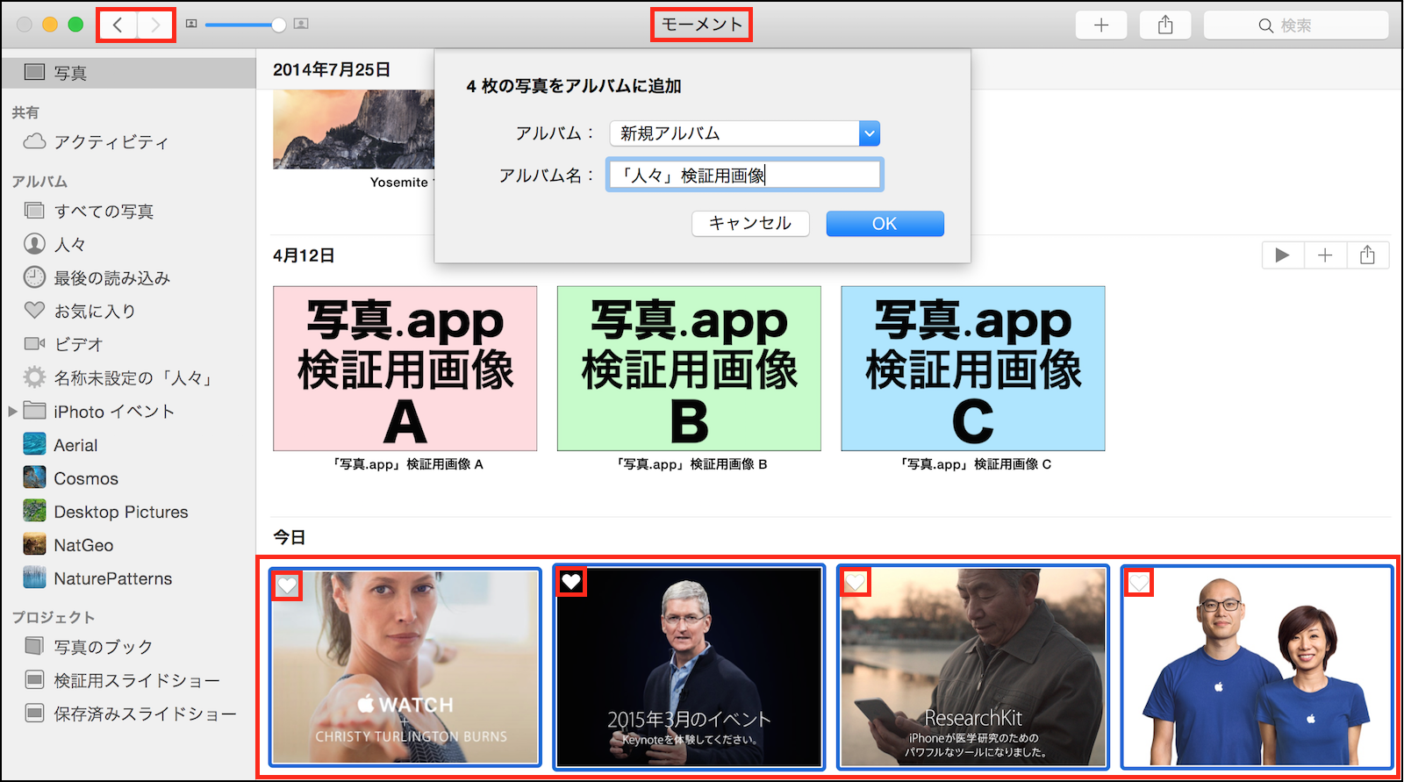This screenshot has width=1404, height=782.
Task: Share the 4月12日 moment photos
Action: [1367, 255]
